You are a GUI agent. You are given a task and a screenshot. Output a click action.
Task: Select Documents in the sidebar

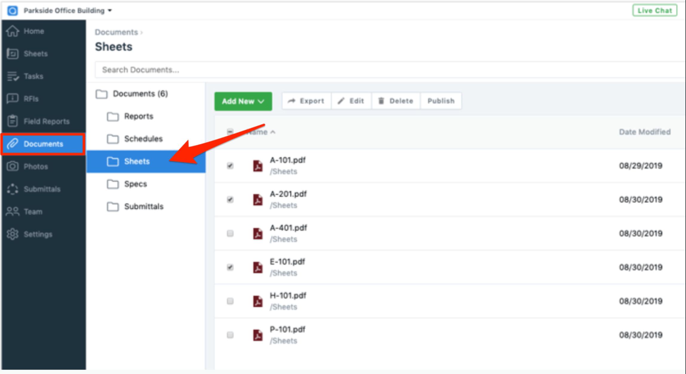coord(43,144)
